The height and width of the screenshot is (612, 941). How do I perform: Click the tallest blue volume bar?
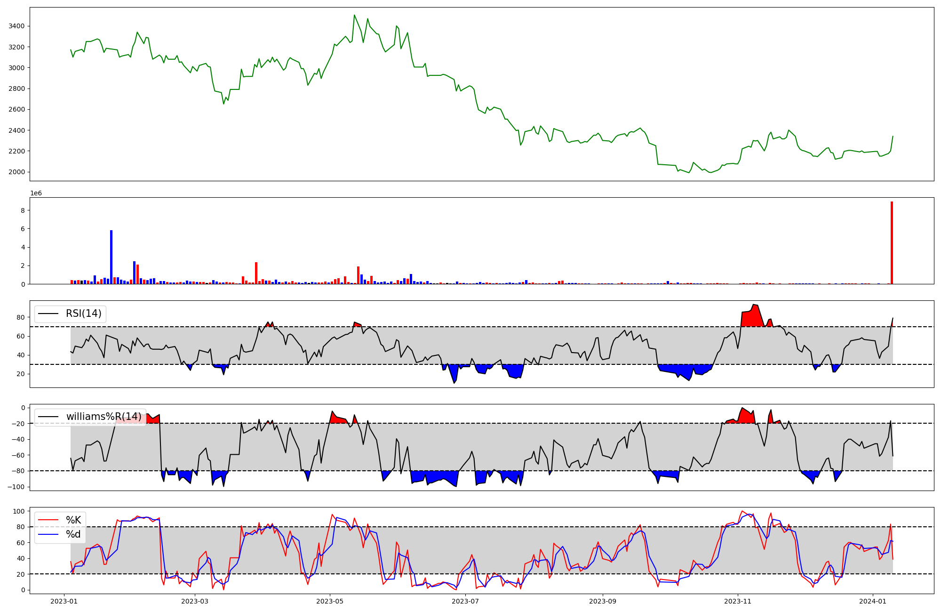click(x=112, y=258)
